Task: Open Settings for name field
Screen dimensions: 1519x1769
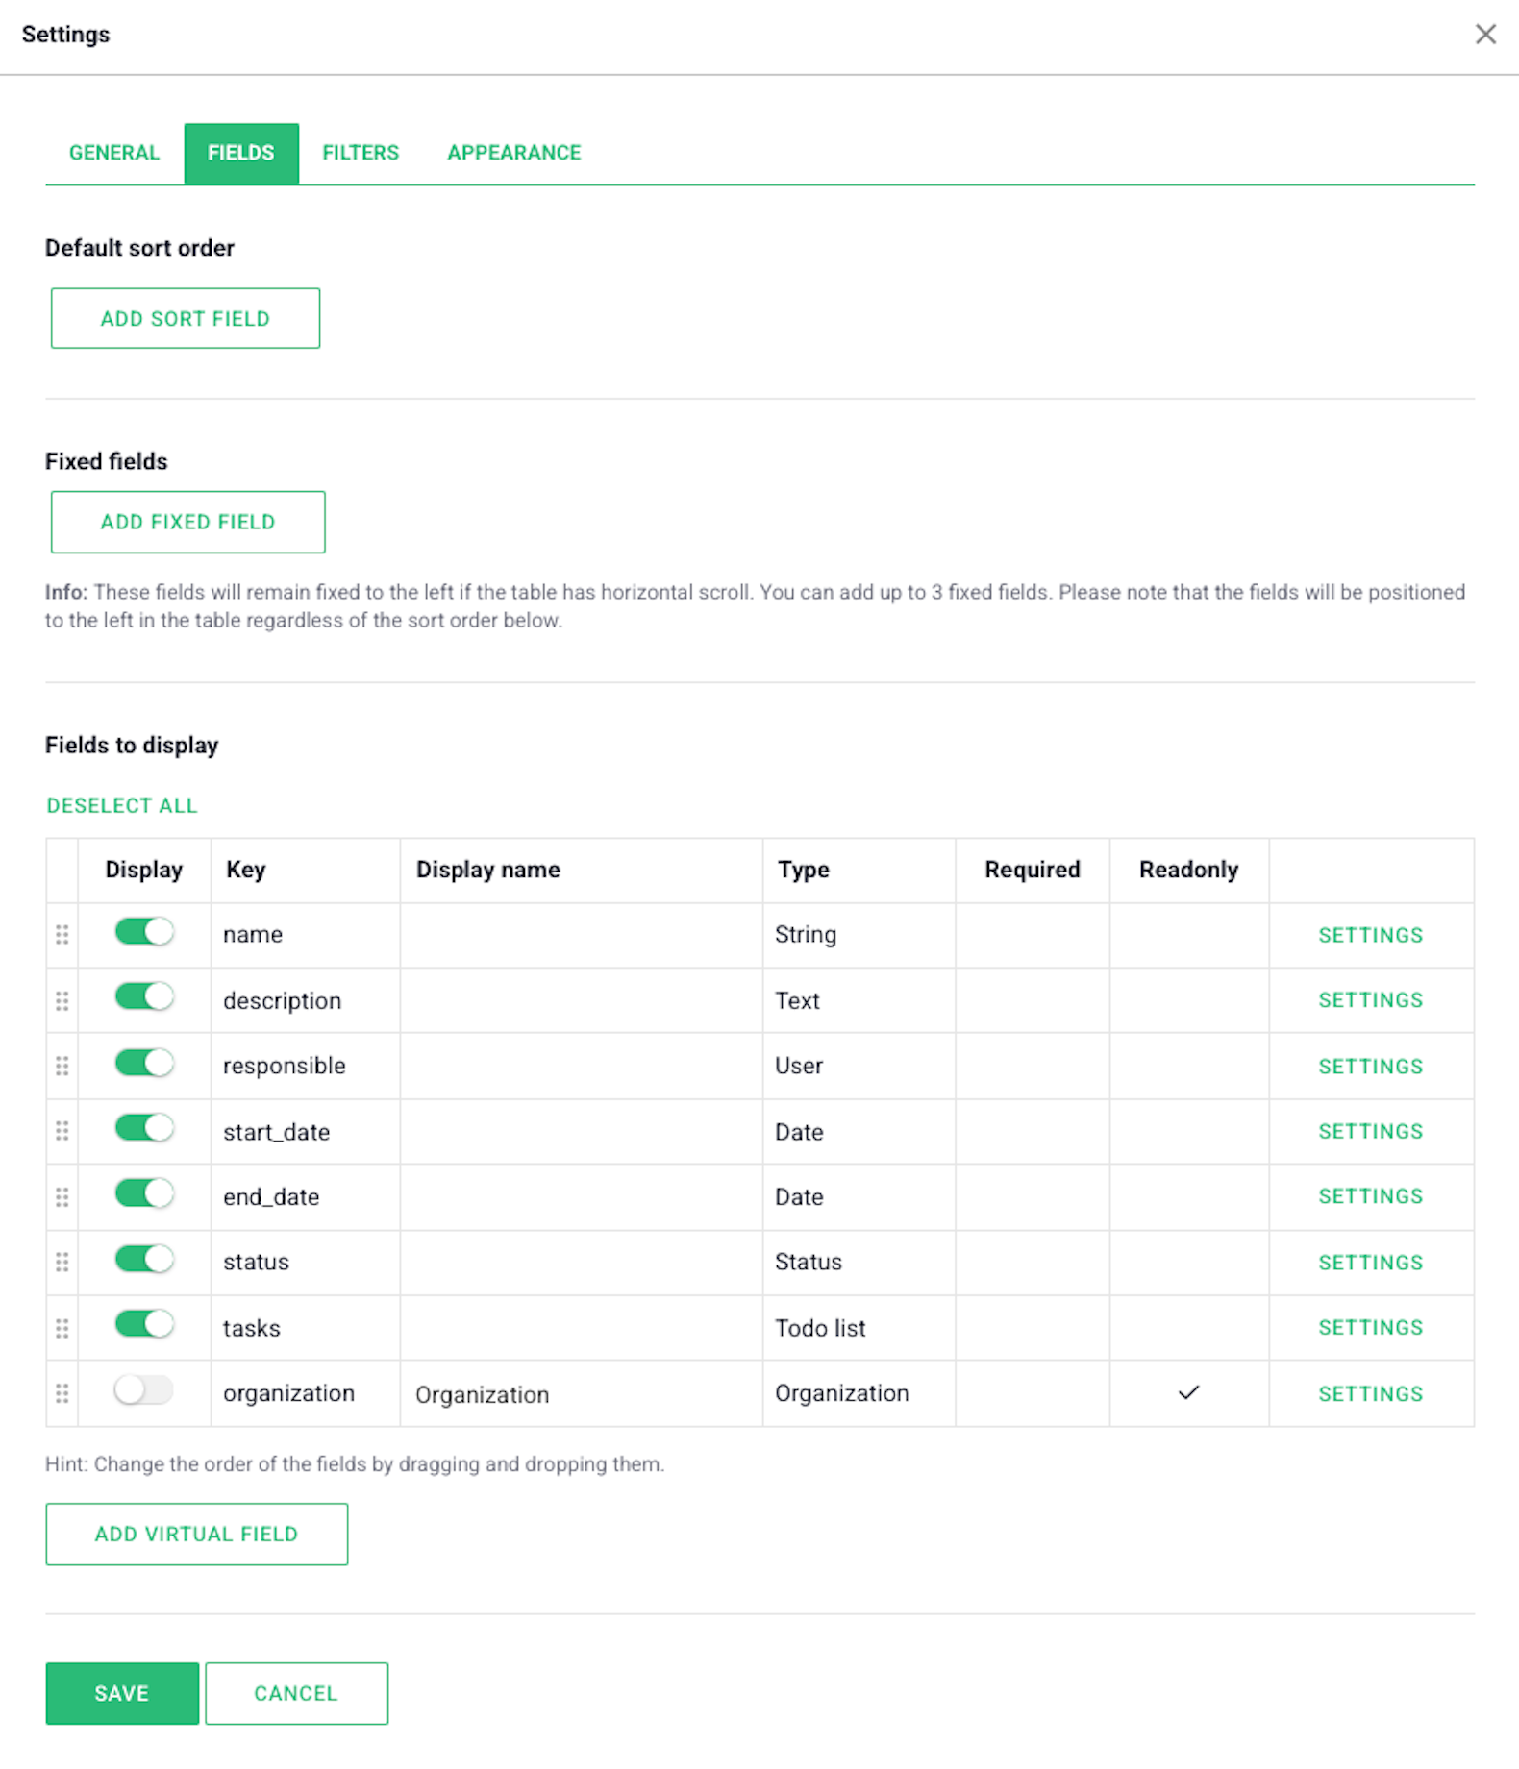Action: click(1370, 935)
